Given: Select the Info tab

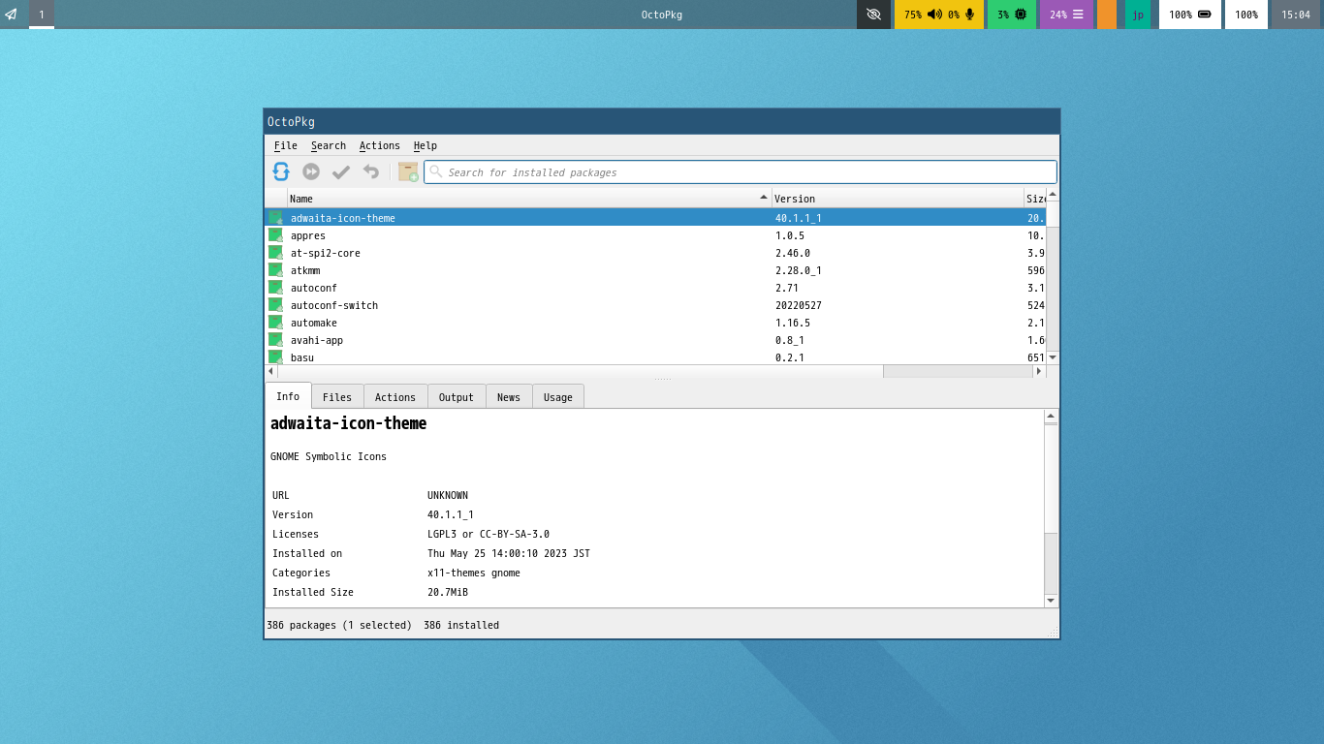Looking at the screenshot, I should click(x=288, y=396).
